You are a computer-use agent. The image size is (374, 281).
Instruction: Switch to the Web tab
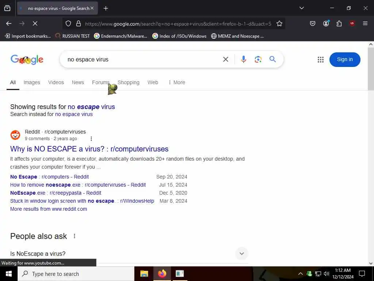click(x=153, y=82)
